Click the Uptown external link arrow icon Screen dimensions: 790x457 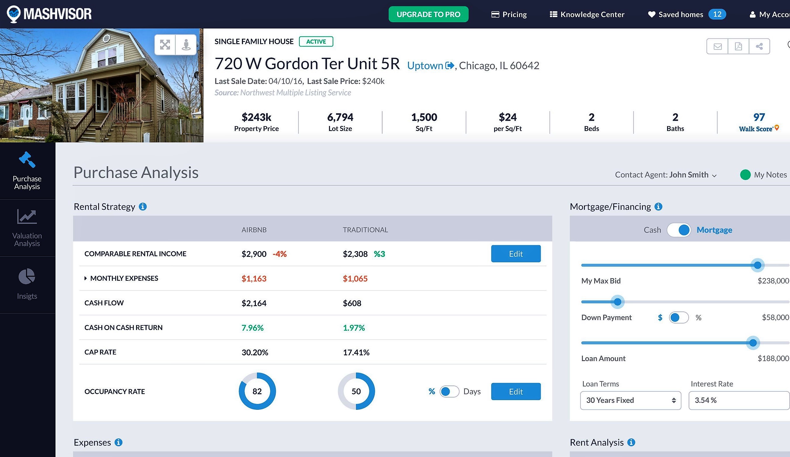tap(450, 65)
